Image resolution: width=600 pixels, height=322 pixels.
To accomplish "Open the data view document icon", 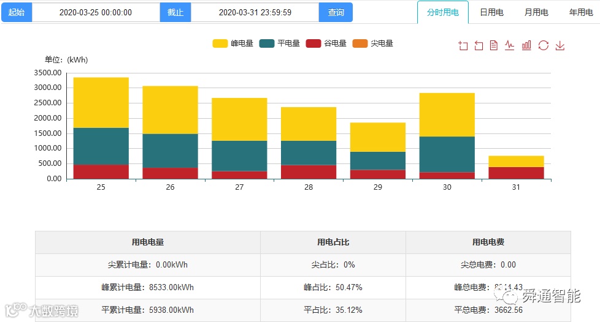I will tap(494, 45).
